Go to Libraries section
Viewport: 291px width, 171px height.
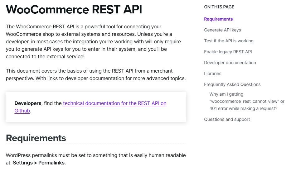[x=213, y=74]
